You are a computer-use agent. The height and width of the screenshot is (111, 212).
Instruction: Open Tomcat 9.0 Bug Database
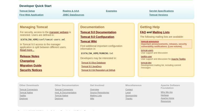[93, 63]
